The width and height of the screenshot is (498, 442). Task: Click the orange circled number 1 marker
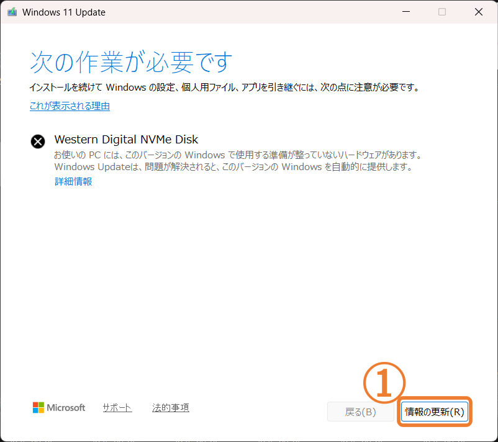(x=384, y=382)
